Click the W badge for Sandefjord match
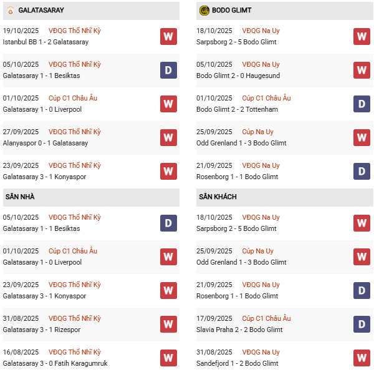 362,358
